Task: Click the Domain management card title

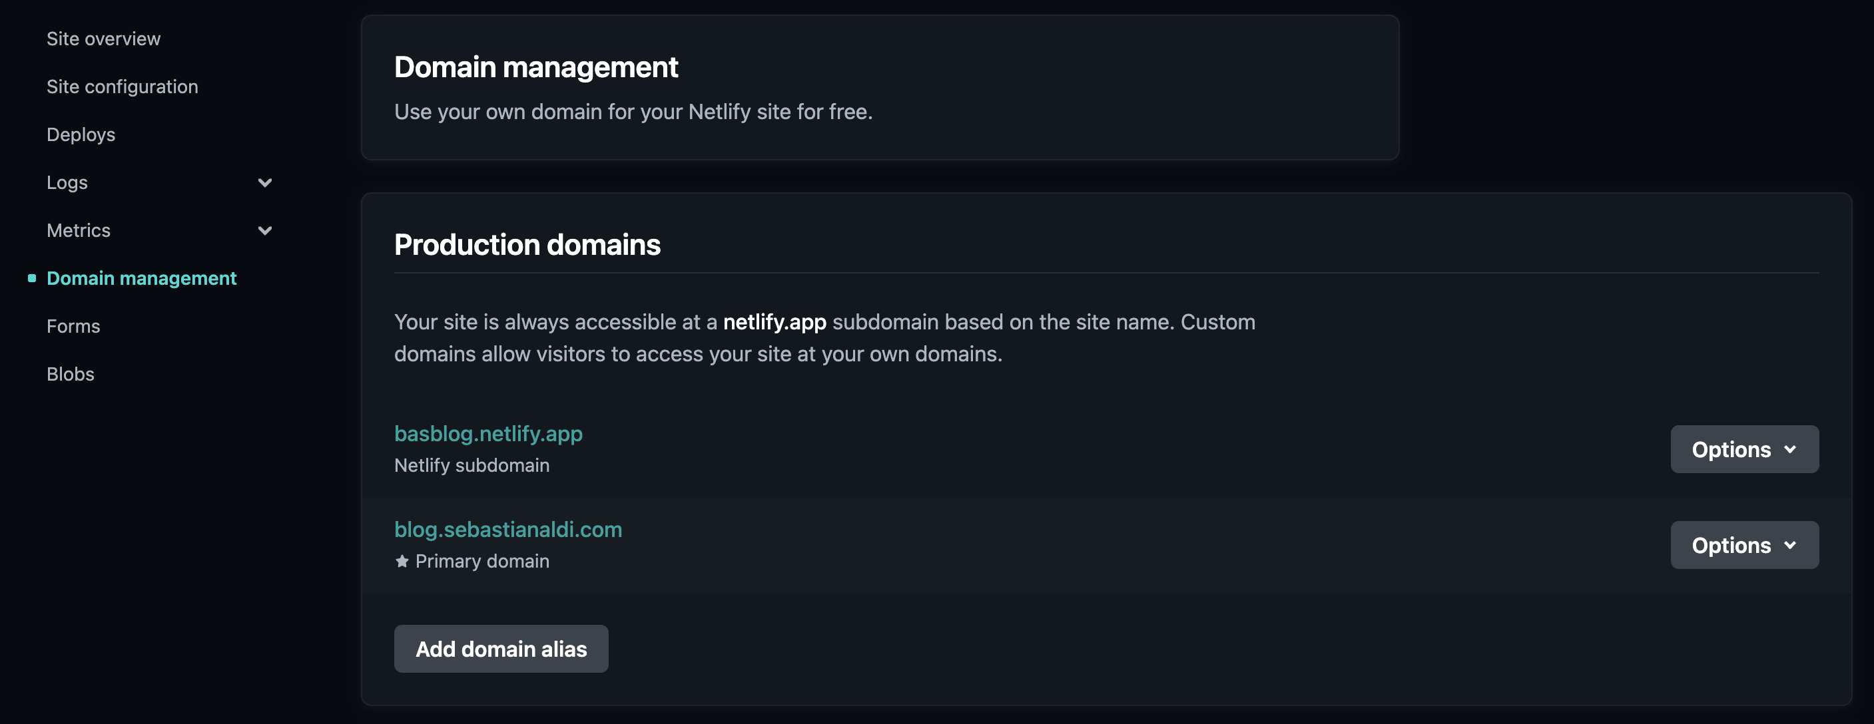Action: 536,67
